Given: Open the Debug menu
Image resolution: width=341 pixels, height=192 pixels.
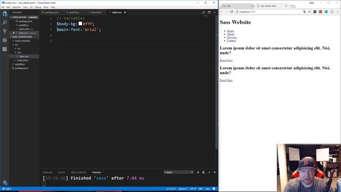Looking at the screenshot, I should click(x=38, y=7).
